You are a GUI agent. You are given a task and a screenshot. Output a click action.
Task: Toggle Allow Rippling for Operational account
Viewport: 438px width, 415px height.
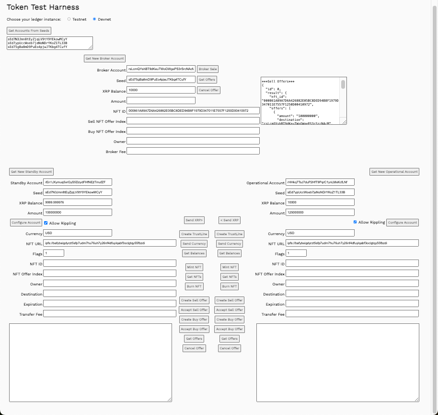[355, 222]
